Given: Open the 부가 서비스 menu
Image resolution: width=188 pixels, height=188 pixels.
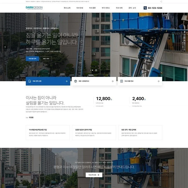Looking at the screenshot, I should pyautogui.click(x=106, y=8).
